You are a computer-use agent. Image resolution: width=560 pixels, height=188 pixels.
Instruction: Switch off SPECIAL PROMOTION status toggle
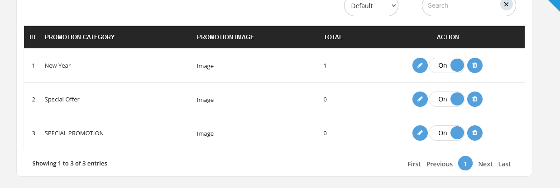pyautogui.click(x=447, y=133)
